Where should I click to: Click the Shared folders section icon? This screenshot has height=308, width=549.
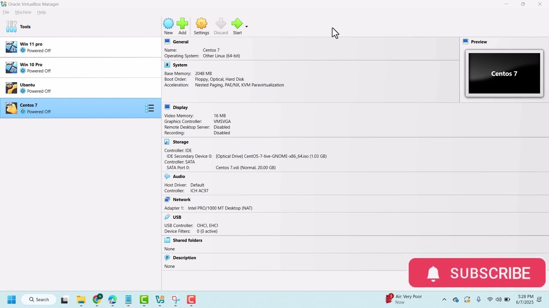click(x=167, y=240)
